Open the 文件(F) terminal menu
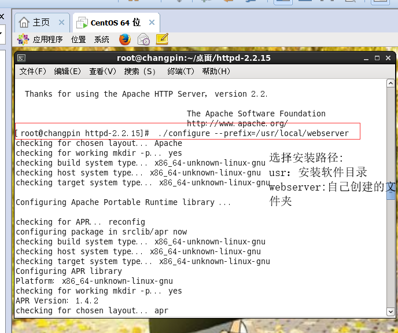 [x=33, y=71]
